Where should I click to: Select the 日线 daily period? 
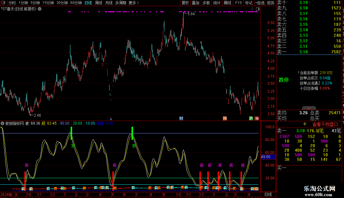coord(88,3)
